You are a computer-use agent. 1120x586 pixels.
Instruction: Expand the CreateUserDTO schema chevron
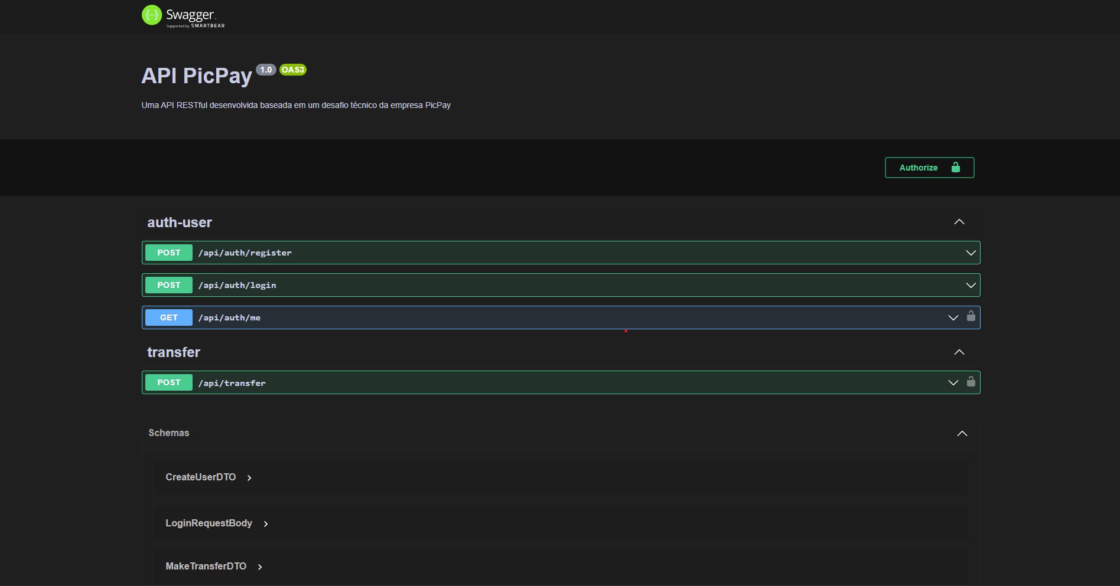tap(249, 478)
